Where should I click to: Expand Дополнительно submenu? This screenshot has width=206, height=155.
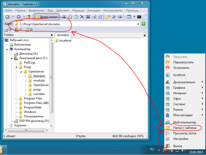point(184,82)
